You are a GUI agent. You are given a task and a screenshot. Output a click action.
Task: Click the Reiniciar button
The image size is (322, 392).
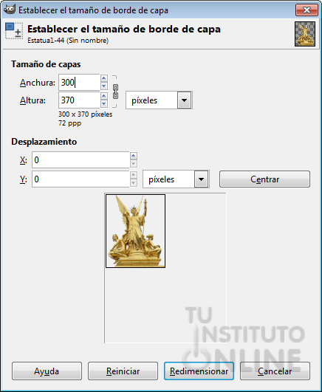pyautogui.click(x=123, y=371)
